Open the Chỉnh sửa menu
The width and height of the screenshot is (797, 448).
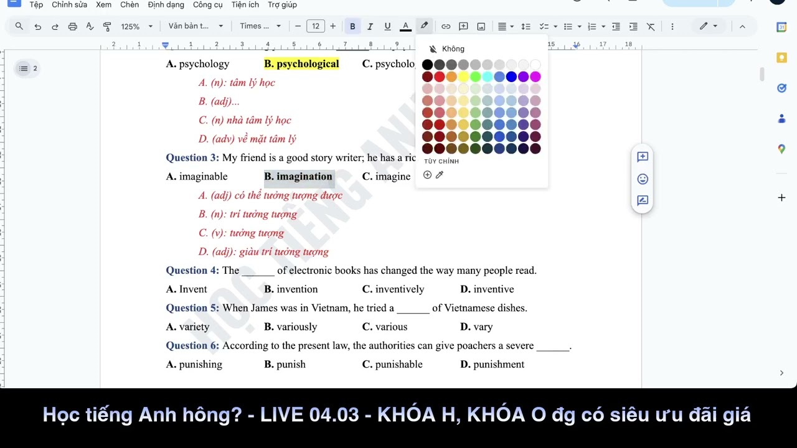[x=69, y=4]
